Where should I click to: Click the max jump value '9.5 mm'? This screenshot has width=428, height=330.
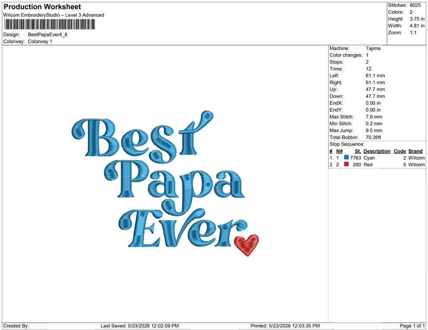pos(374,130)
